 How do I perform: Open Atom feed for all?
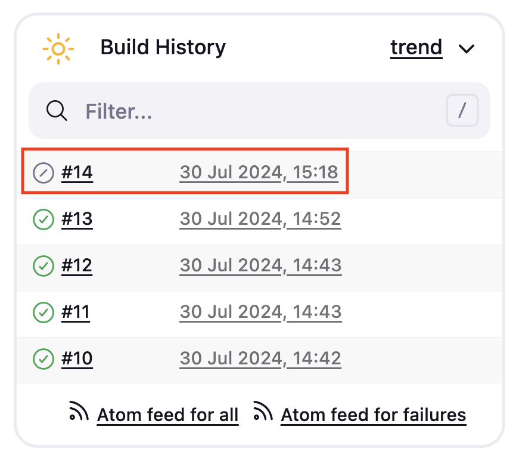[167, 415]
